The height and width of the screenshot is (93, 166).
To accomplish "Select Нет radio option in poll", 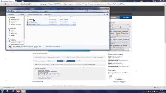I will coord(109,76).
